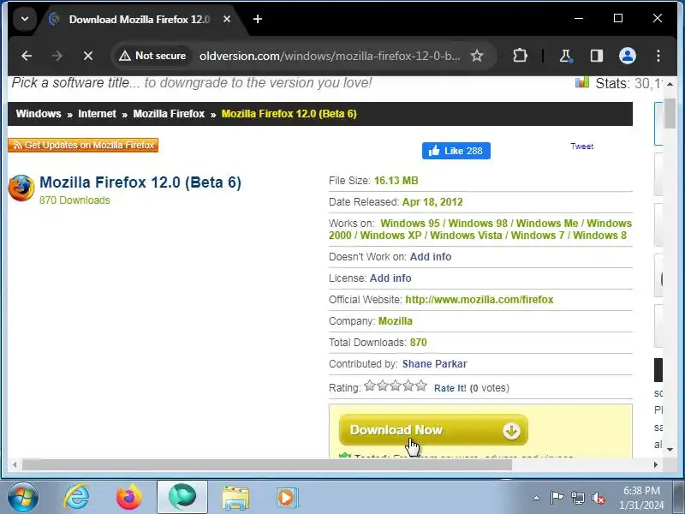Screen dimensions: 685x514
Task: Show hidden system tray icons
Action: (536, 498)
